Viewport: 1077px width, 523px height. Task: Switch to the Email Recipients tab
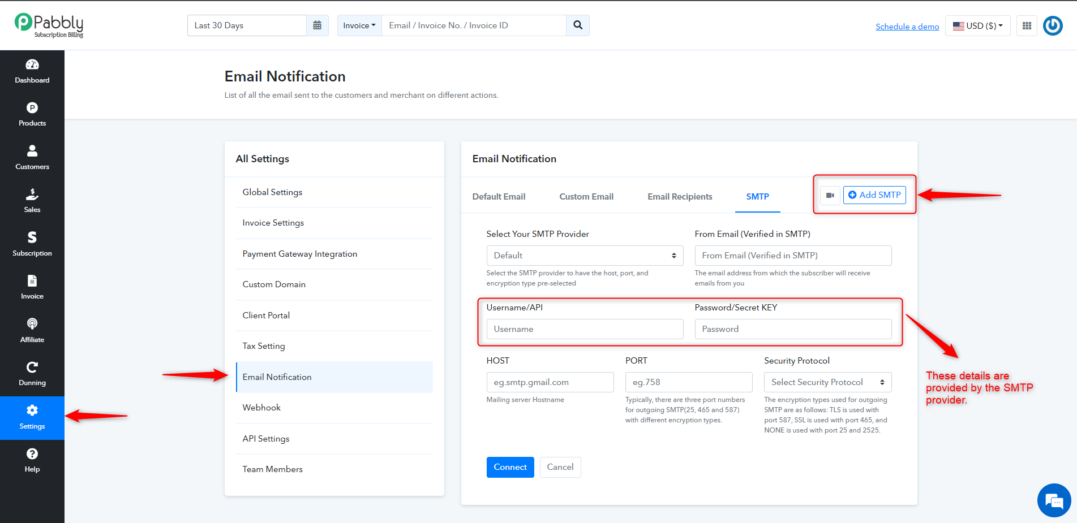pos(680,197)
